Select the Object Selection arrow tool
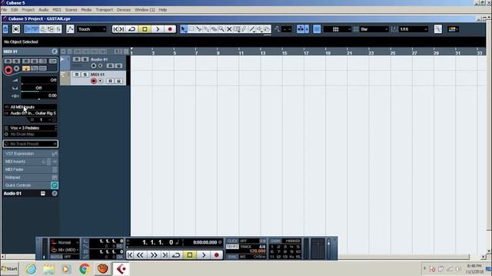Screen dimensions: 492x276 [x=184, y=29]
